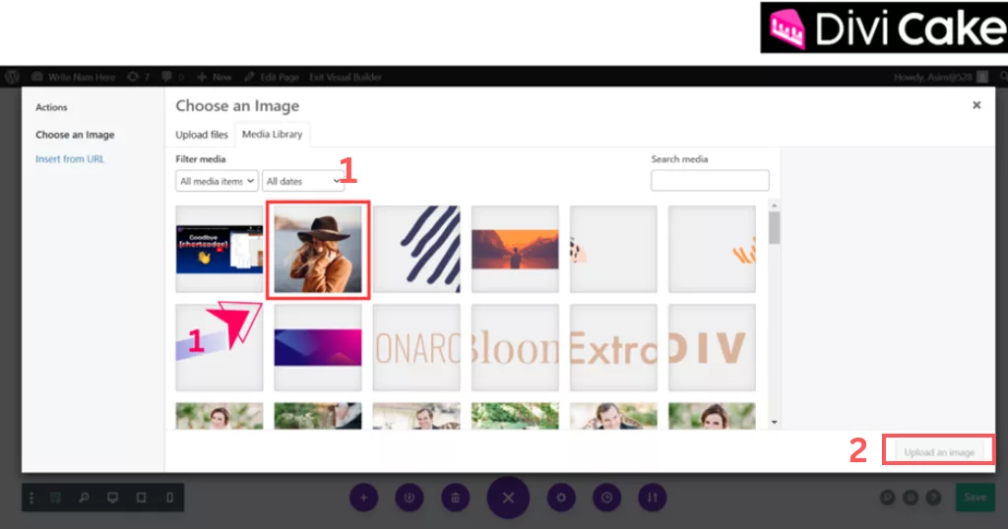Select the 'Extra' logo thumbnail

click(613, 347)
